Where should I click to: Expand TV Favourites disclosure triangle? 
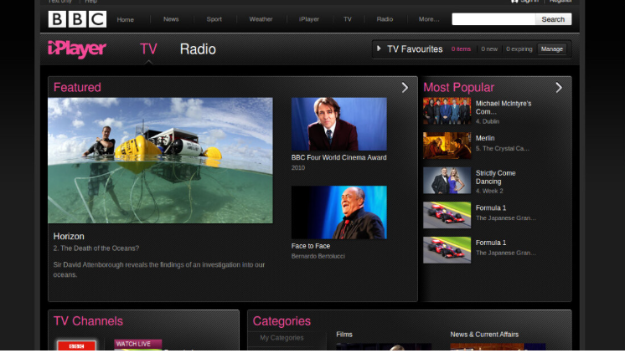[x=379, y=49]
